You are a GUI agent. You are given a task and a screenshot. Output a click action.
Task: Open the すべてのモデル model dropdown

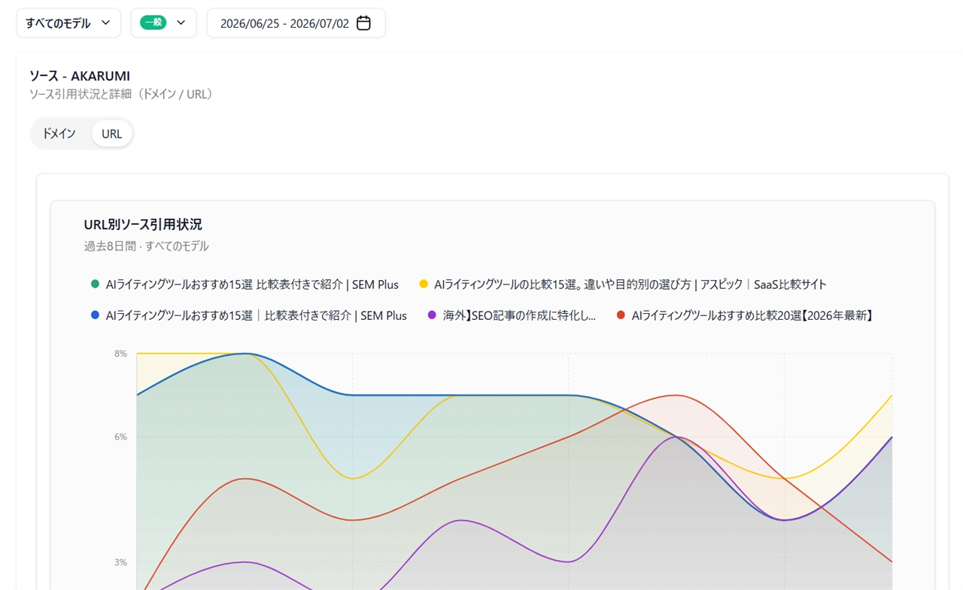[68, 23]
